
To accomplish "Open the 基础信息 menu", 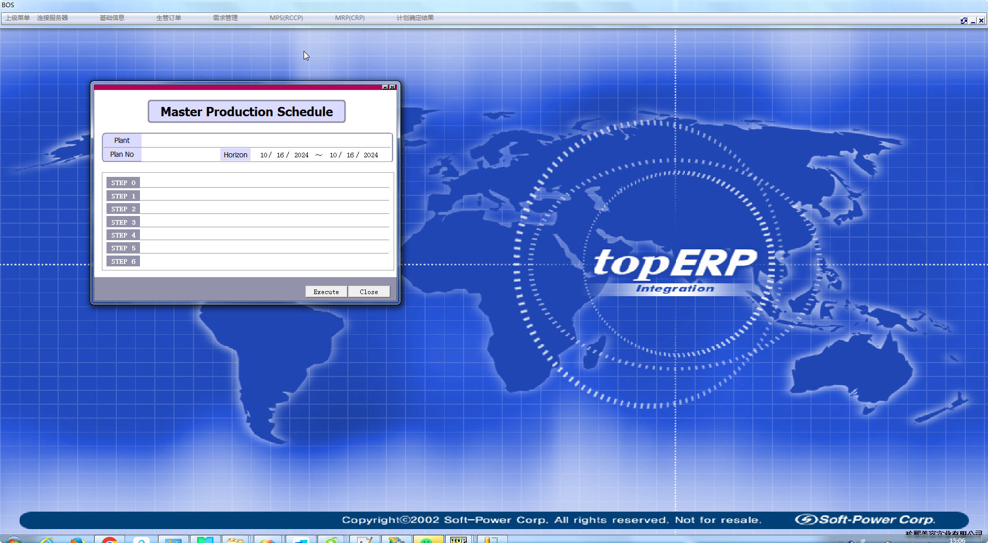I will point(112,18).
